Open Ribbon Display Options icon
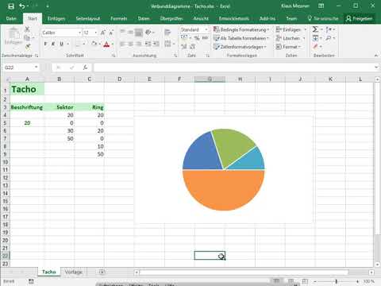381x286 pixels. 321,6
